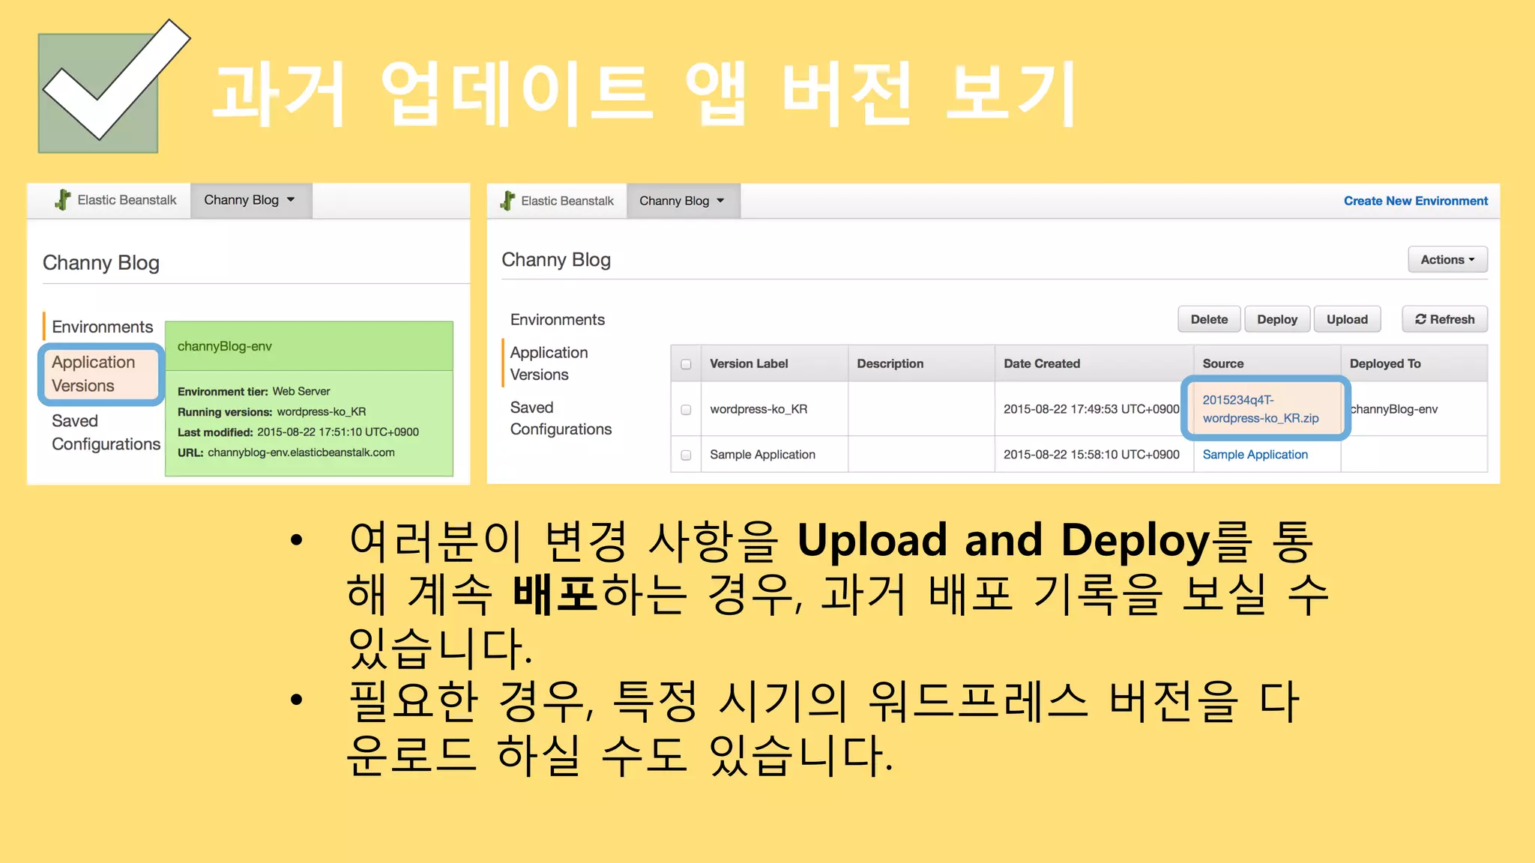Tick the select-all checkbox in table header

point(686,364)
